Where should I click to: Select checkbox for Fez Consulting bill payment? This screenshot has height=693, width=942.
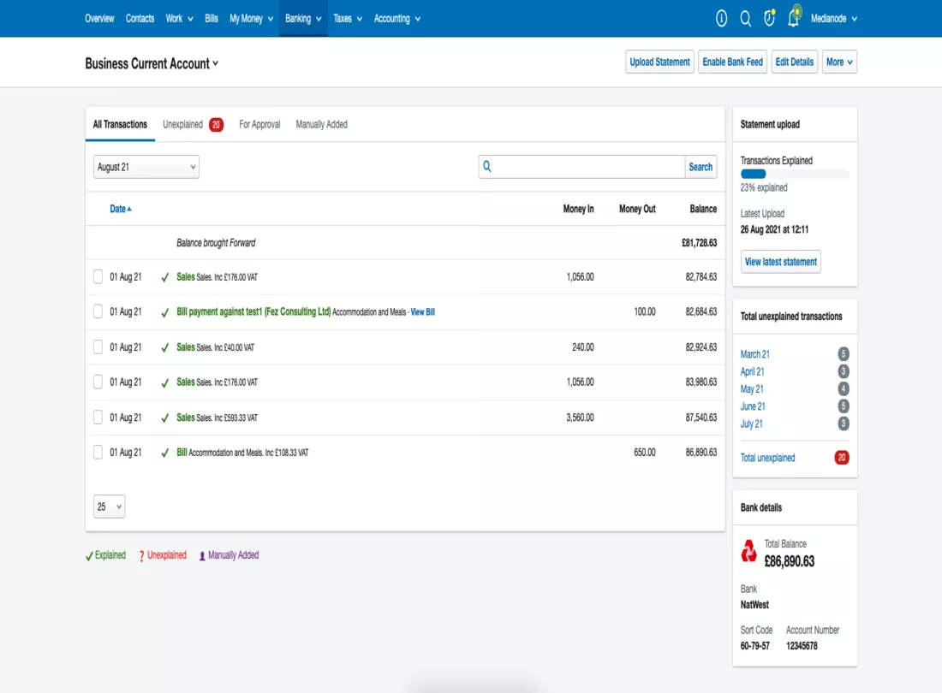[98, 311]
